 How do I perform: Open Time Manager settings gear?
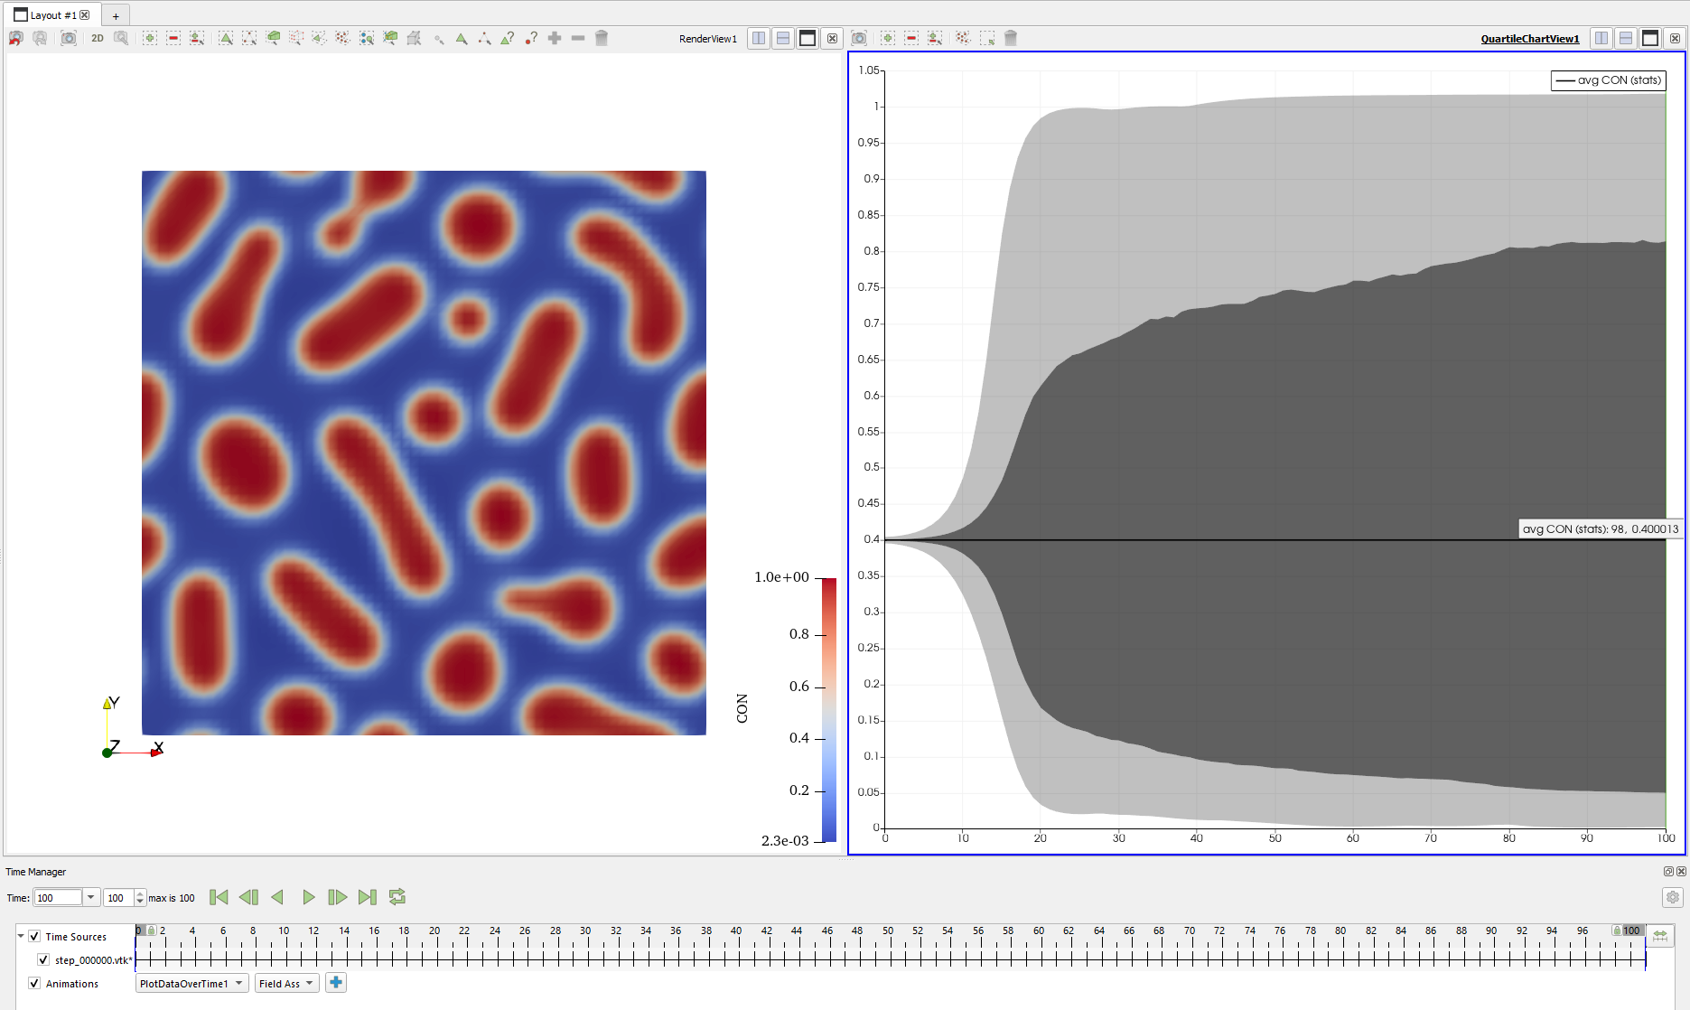point(1673,897)
